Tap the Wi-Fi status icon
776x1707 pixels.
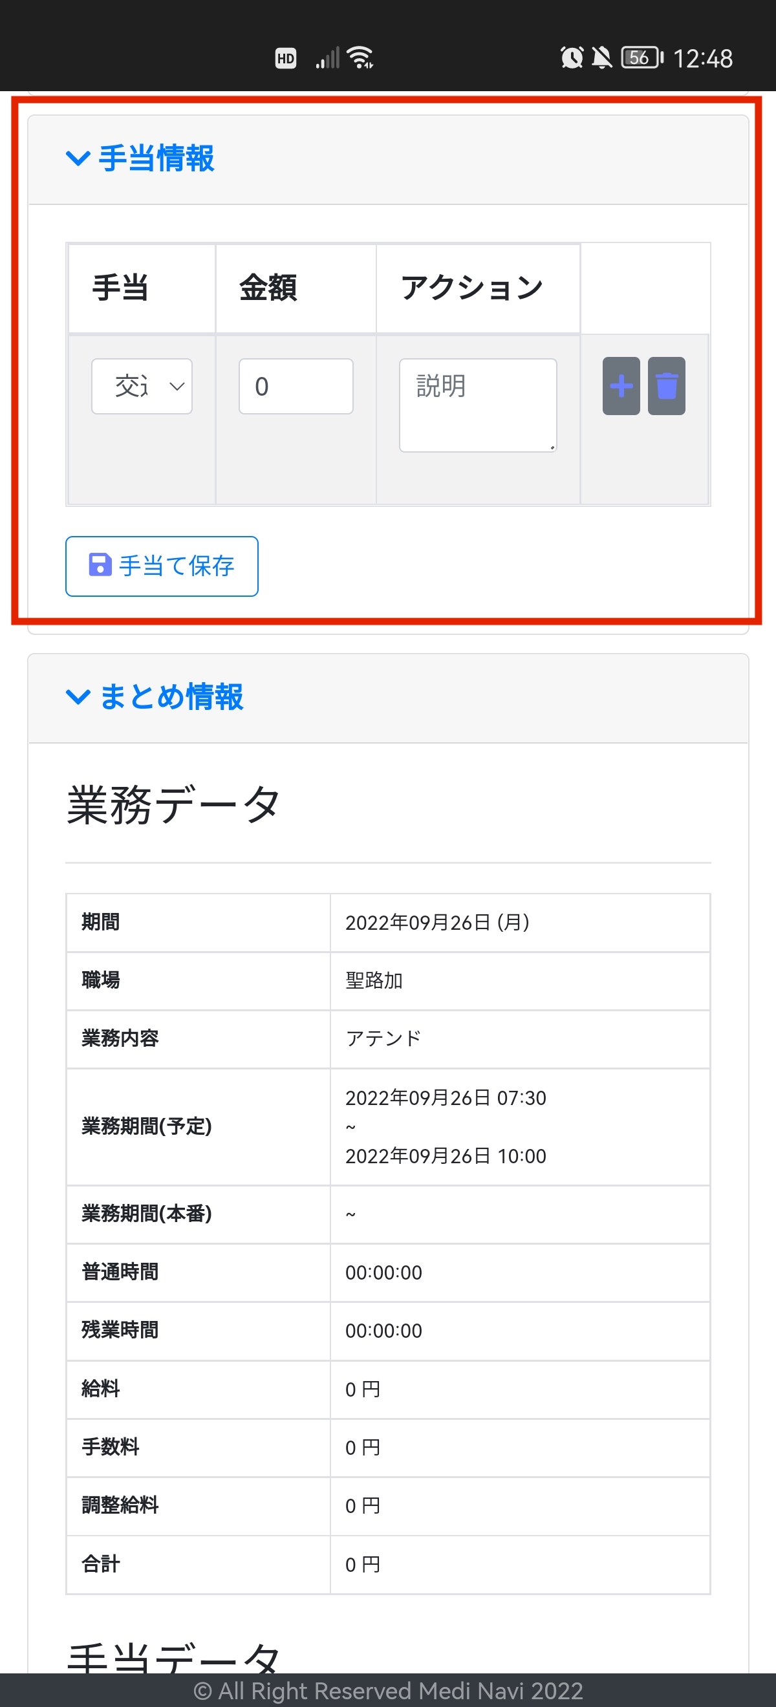(360, 58)
